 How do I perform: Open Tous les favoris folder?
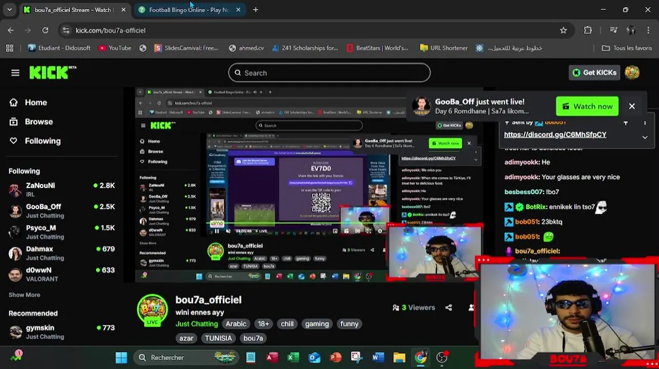(627, 48)
